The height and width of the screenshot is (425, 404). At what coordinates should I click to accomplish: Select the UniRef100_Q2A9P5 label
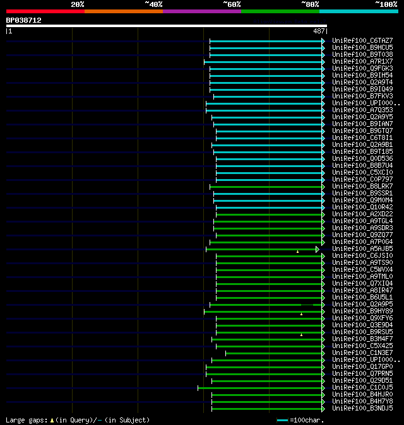point(362,305)
